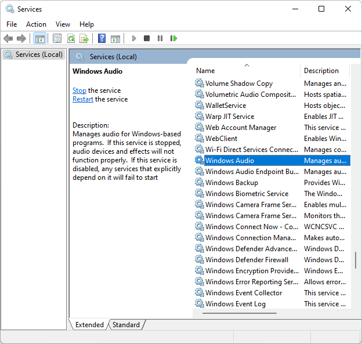Select Windows Encryption Provider service row
The width and height of the screenshot is (362, 344).
pos(272,271)
